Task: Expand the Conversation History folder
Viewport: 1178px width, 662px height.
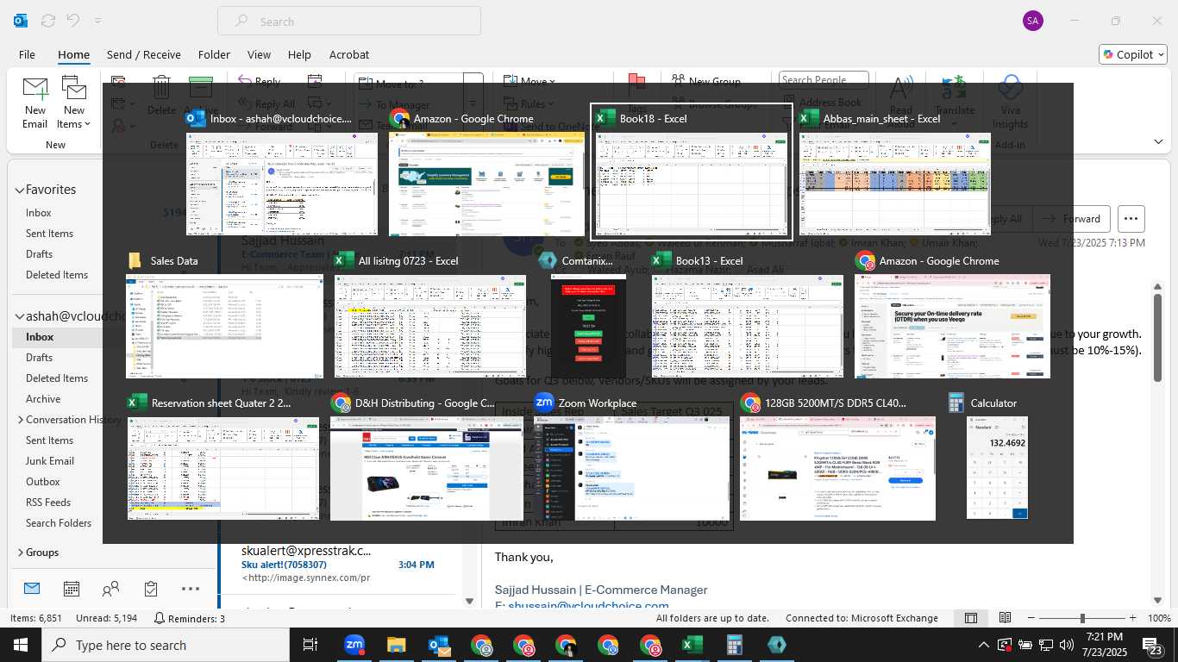Action: point(20,420)
